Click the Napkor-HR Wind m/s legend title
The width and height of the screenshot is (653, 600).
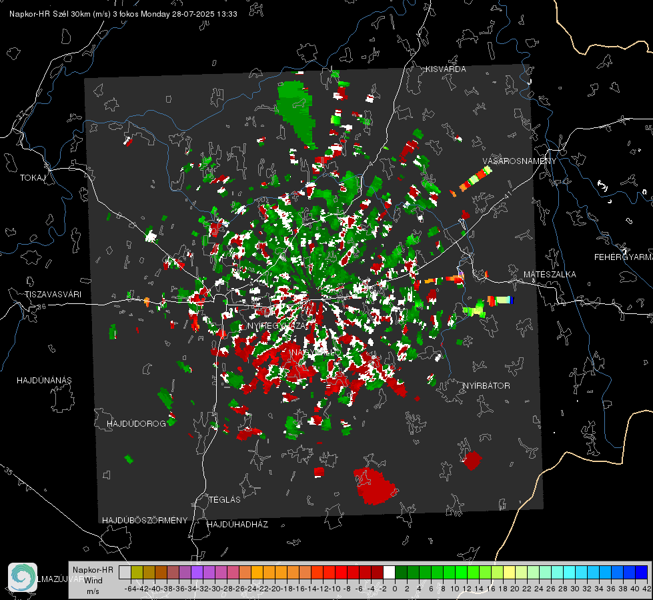pyautogui.click(x=93, y=580)
